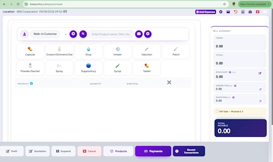Click the Add Expense button
273x162 pixels.
(206, 12)
